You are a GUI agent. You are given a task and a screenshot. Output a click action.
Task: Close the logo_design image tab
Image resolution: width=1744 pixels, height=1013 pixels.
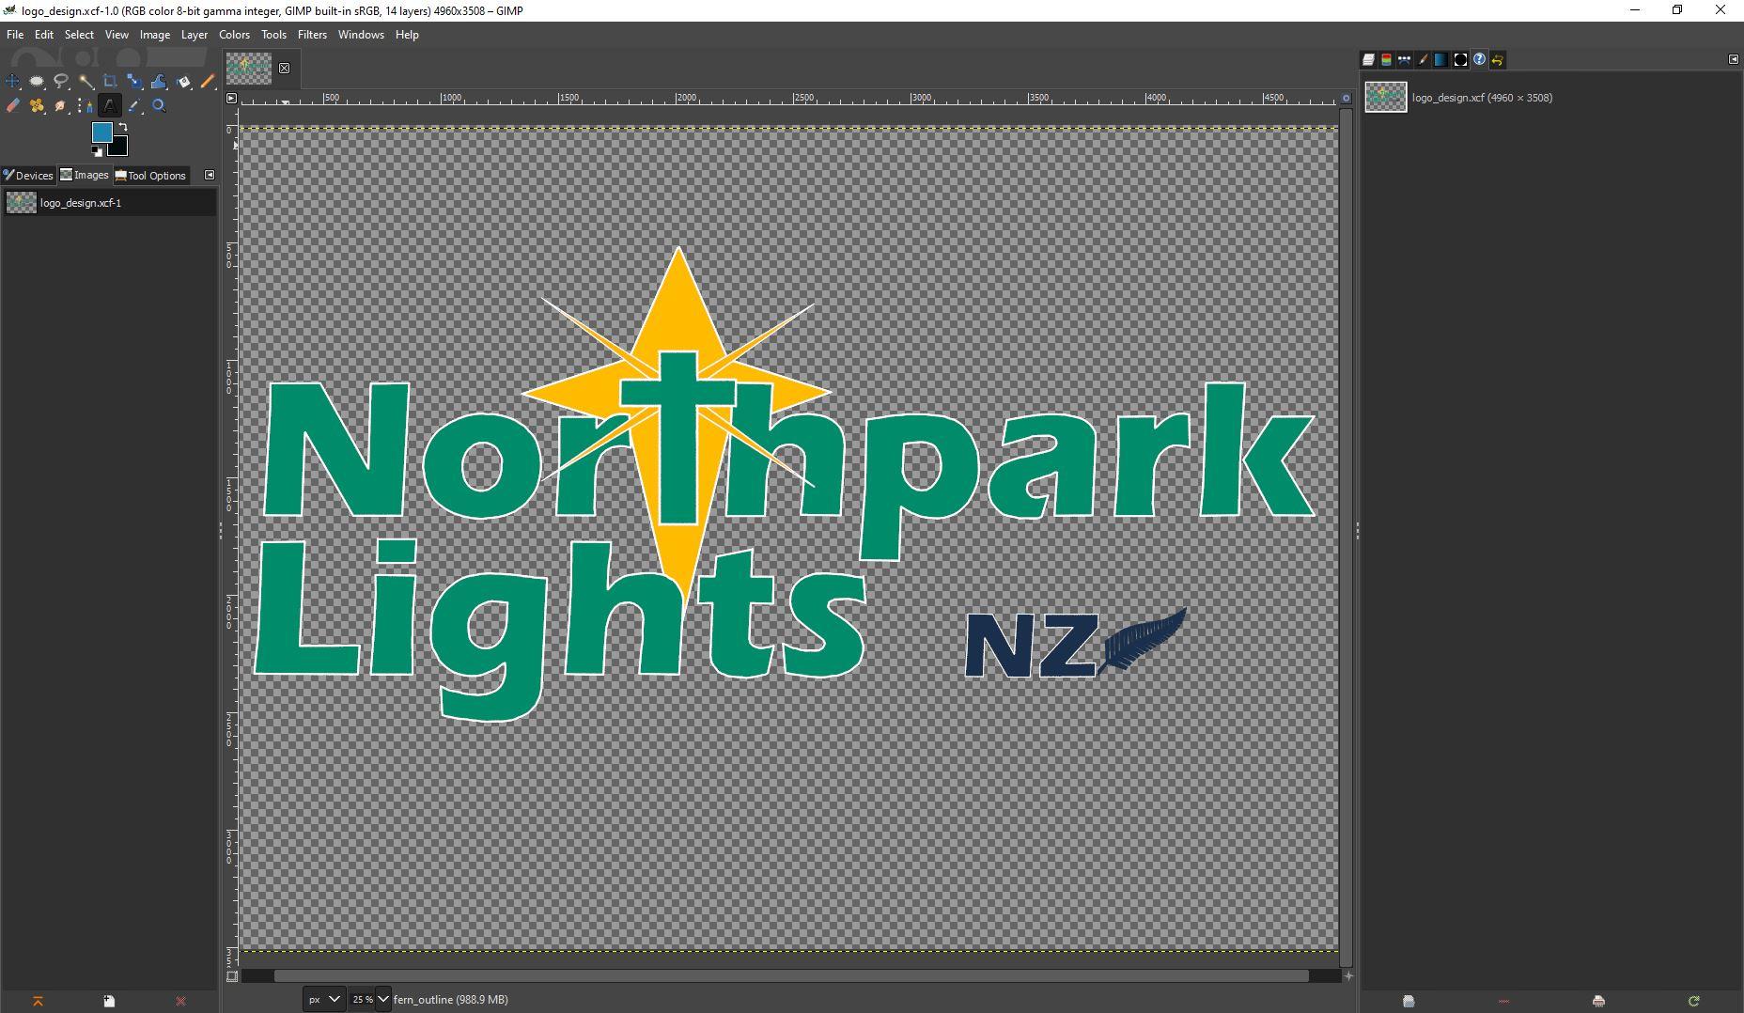[285, 68]
